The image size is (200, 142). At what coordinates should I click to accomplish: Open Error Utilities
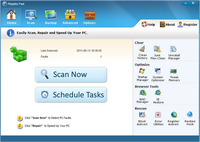(158, 119)
